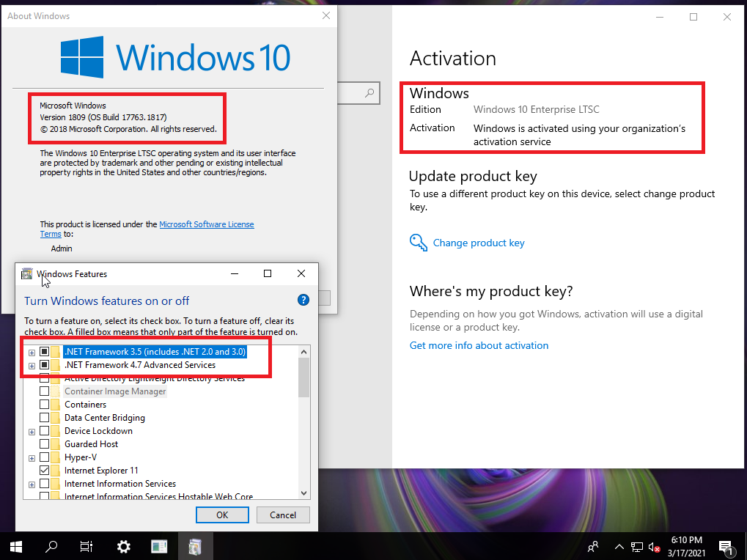Click the Settings search magnifier icon
This screenshot has height=560, width=747.
click(369, 93)
